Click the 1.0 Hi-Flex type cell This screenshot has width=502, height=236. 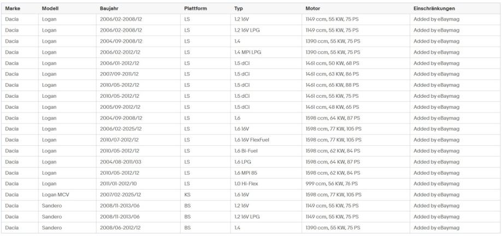[x=246, y=184]
